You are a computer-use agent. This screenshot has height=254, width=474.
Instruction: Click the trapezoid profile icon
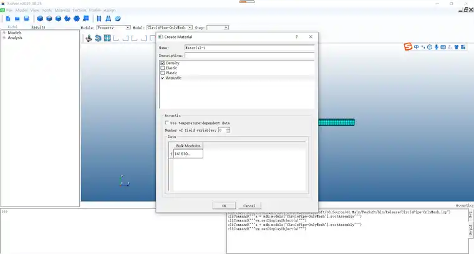(108, 19)
